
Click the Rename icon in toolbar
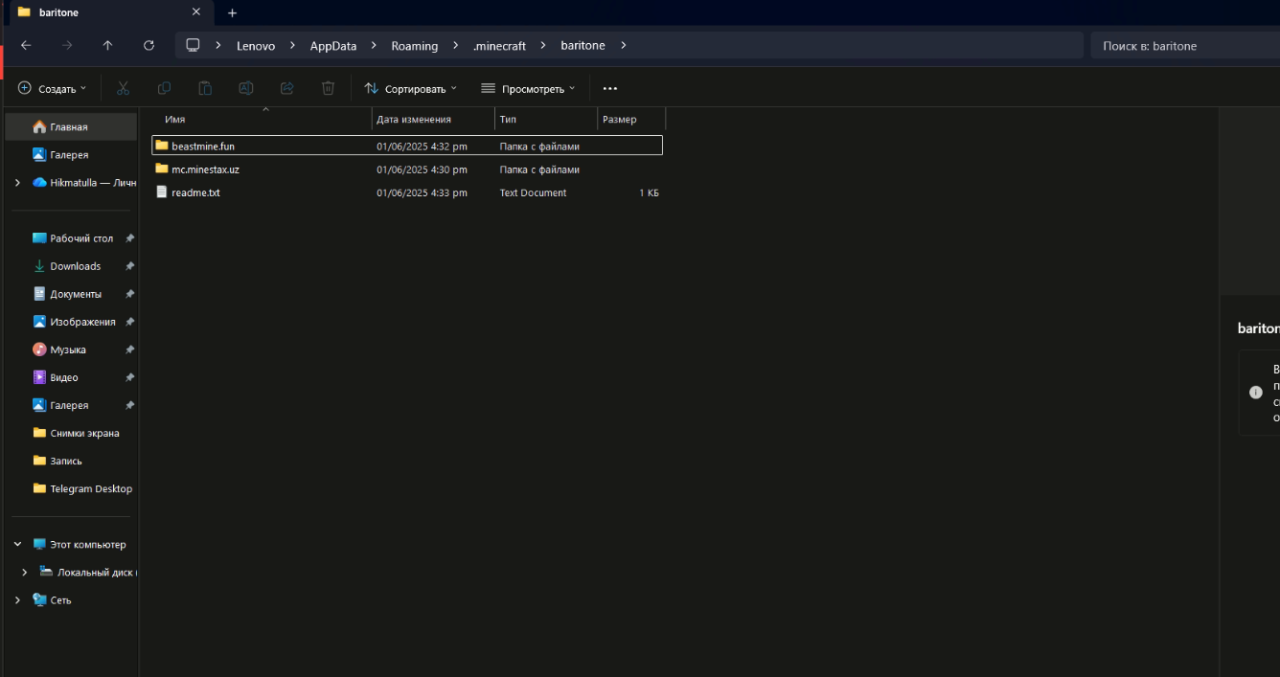click(x=245, y=88)
